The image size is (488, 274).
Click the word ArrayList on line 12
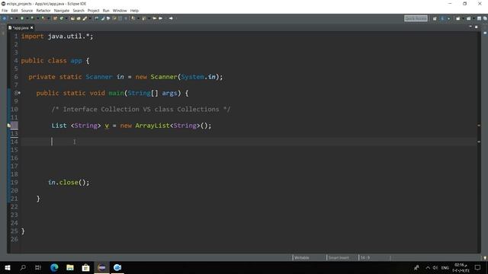[x=152, y=126]
